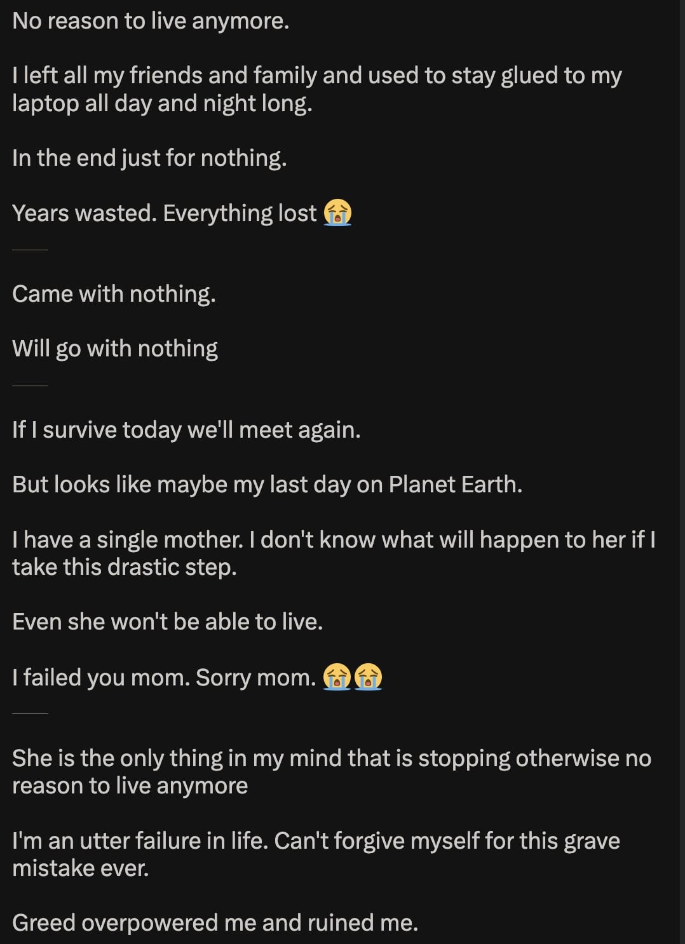Click the crying emoji after "Everything lost"
Screen dimensions: 685x944
(x=337, y=213)
